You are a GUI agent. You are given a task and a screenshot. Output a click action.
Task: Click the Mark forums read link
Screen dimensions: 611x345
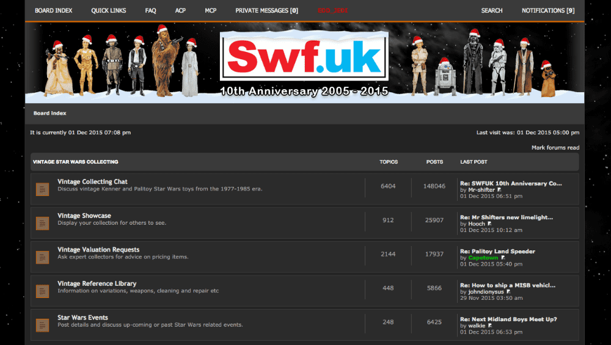[555, 148]
